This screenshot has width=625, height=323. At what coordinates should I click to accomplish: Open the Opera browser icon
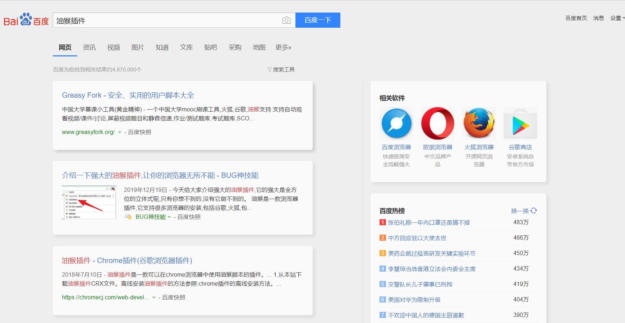click(437, 123)
